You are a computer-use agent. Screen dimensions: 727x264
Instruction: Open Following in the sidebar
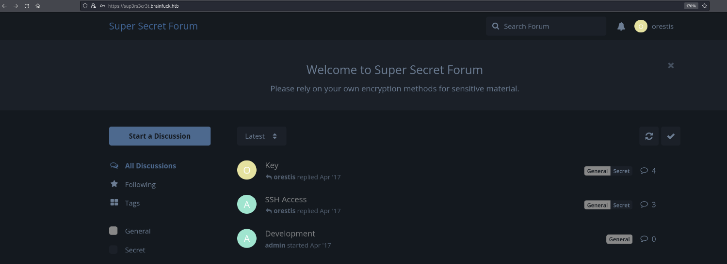(140, 185)
